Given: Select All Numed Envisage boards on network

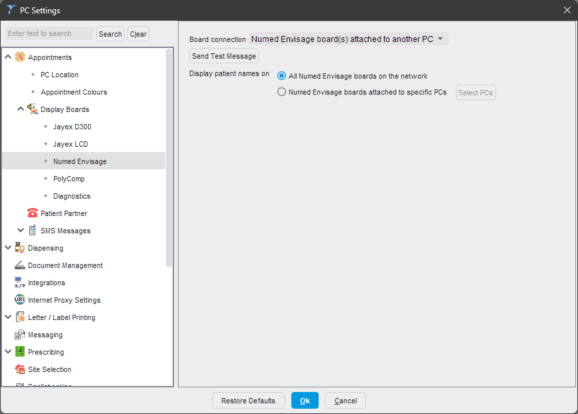Looking at the screenshot, I should coord(282,76).
